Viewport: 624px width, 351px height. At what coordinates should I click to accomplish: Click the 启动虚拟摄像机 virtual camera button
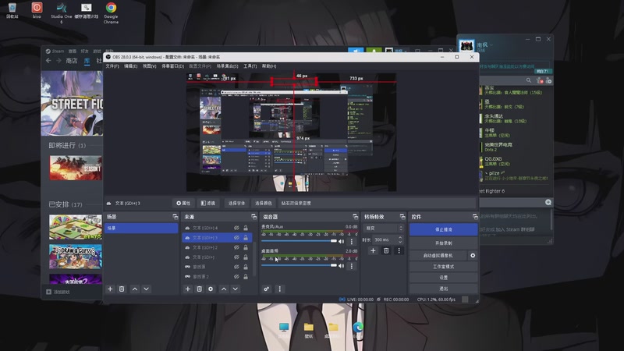[x=438, y=256]
